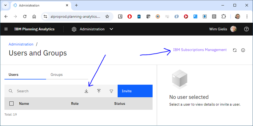View site information in address bar

(x=45, y=16)
